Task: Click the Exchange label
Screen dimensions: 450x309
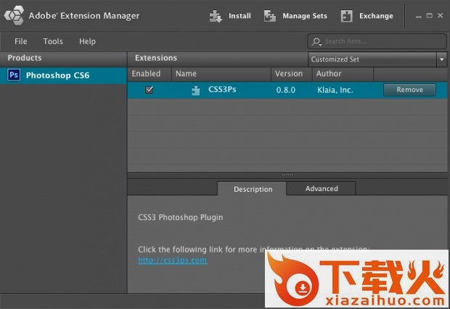Action: tap(376, 16)
